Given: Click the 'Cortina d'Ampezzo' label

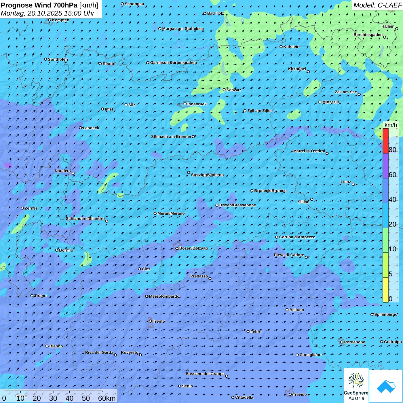Looking at the screenshot, I should click(x=297, y=237).
